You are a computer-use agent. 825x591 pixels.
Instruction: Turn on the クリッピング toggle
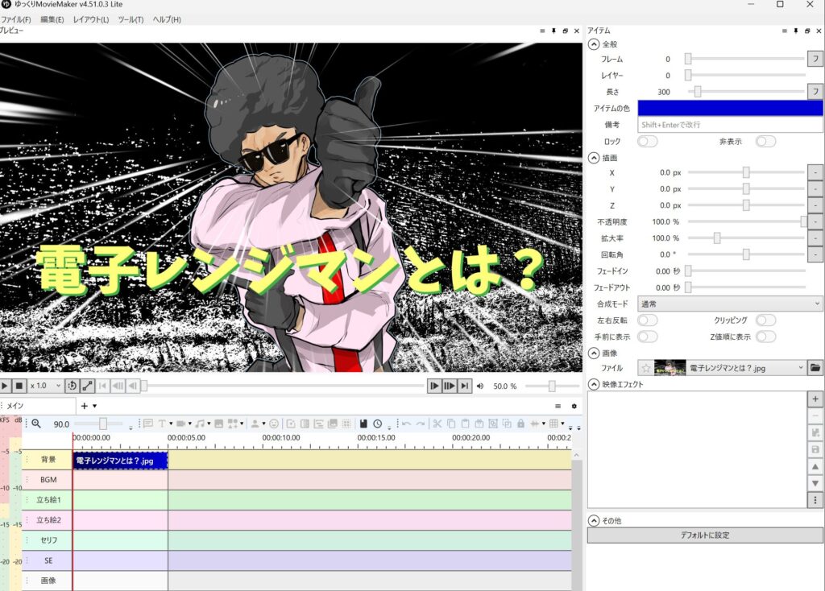coord(765,320)
